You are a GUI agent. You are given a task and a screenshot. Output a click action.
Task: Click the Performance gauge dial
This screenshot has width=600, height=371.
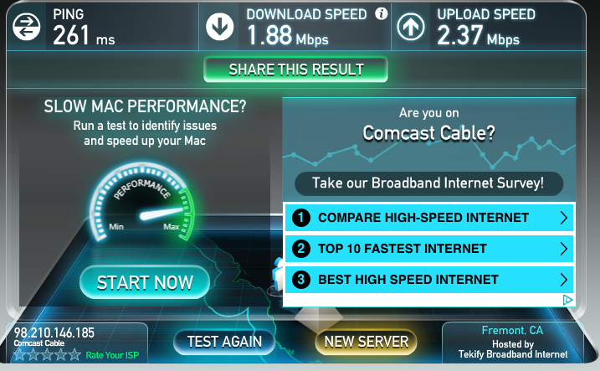[x=142, y=203]
